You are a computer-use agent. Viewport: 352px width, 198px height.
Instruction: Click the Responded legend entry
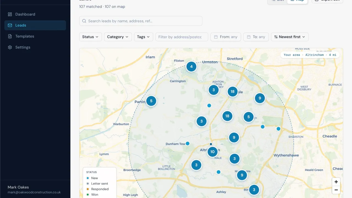coord(97,189)
